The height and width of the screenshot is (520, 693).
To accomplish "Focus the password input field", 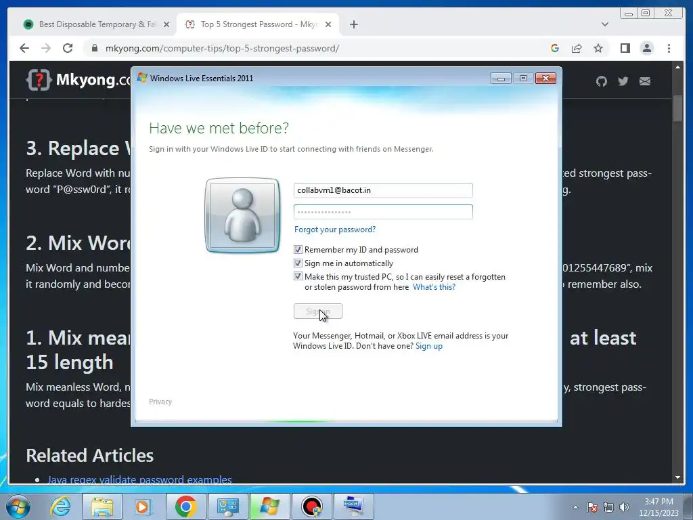I will point(383,212).
